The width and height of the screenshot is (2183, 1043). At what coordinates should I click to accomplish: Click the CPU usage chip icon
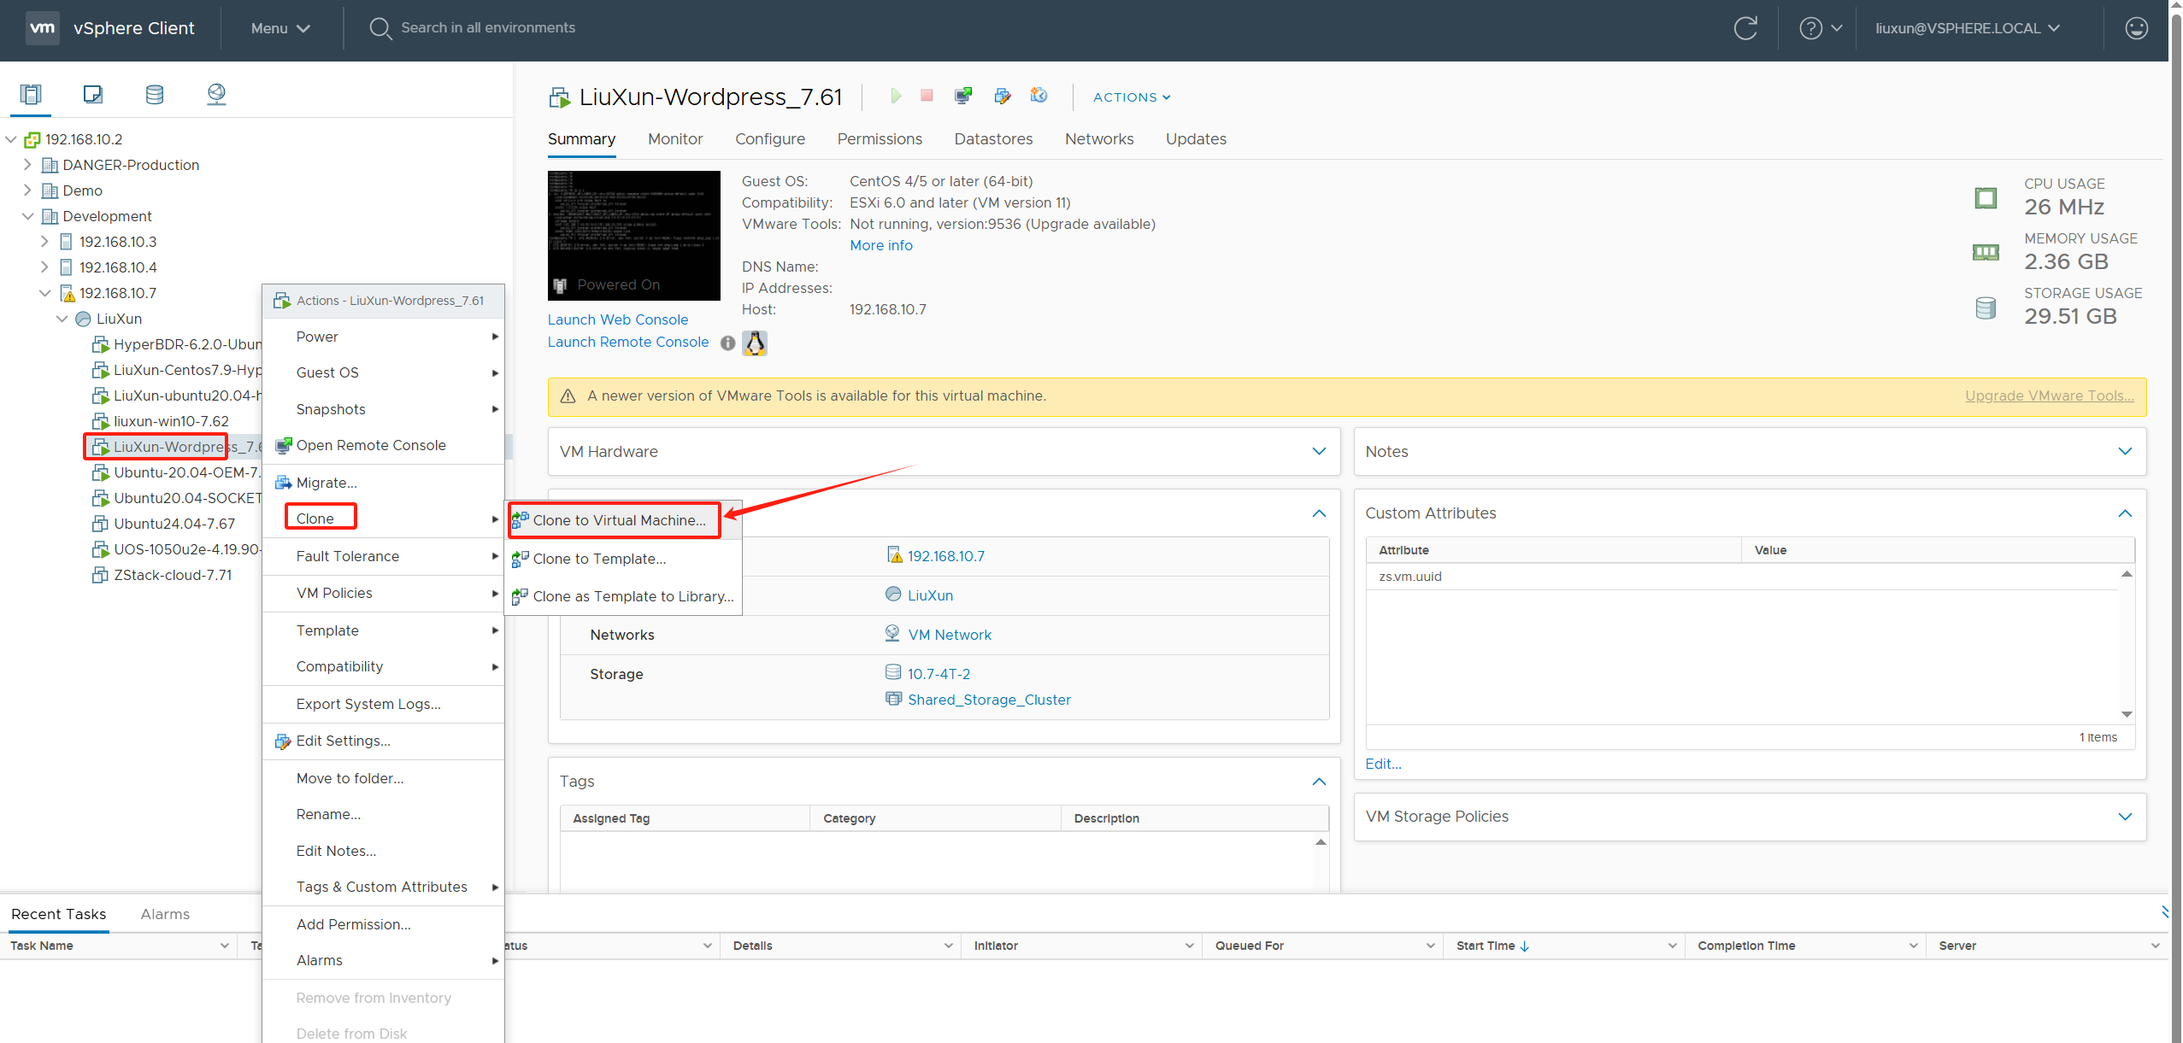point(1986,198)
